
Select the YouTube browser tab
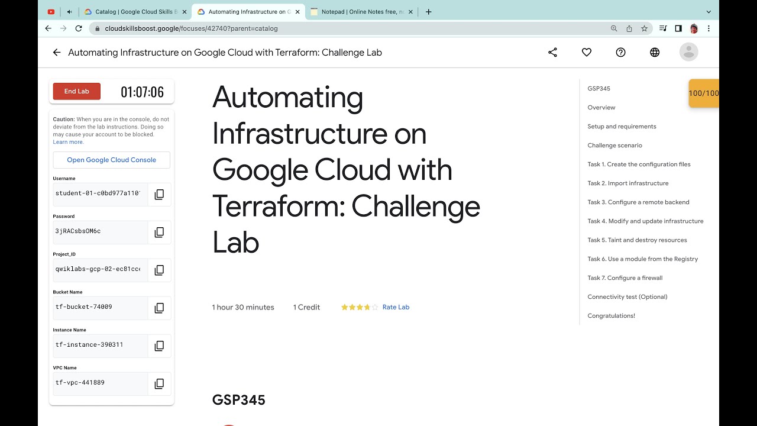click(x=51, y=12)
